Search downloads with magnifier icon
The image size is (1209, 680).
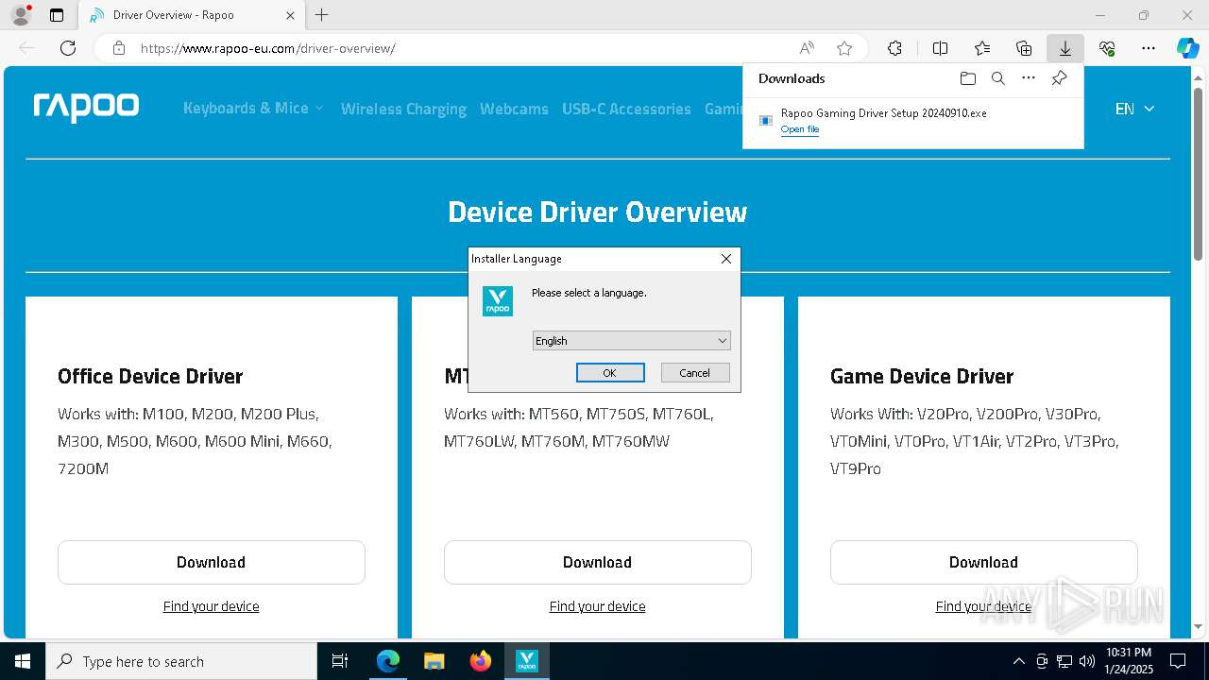tap(997, 78)
